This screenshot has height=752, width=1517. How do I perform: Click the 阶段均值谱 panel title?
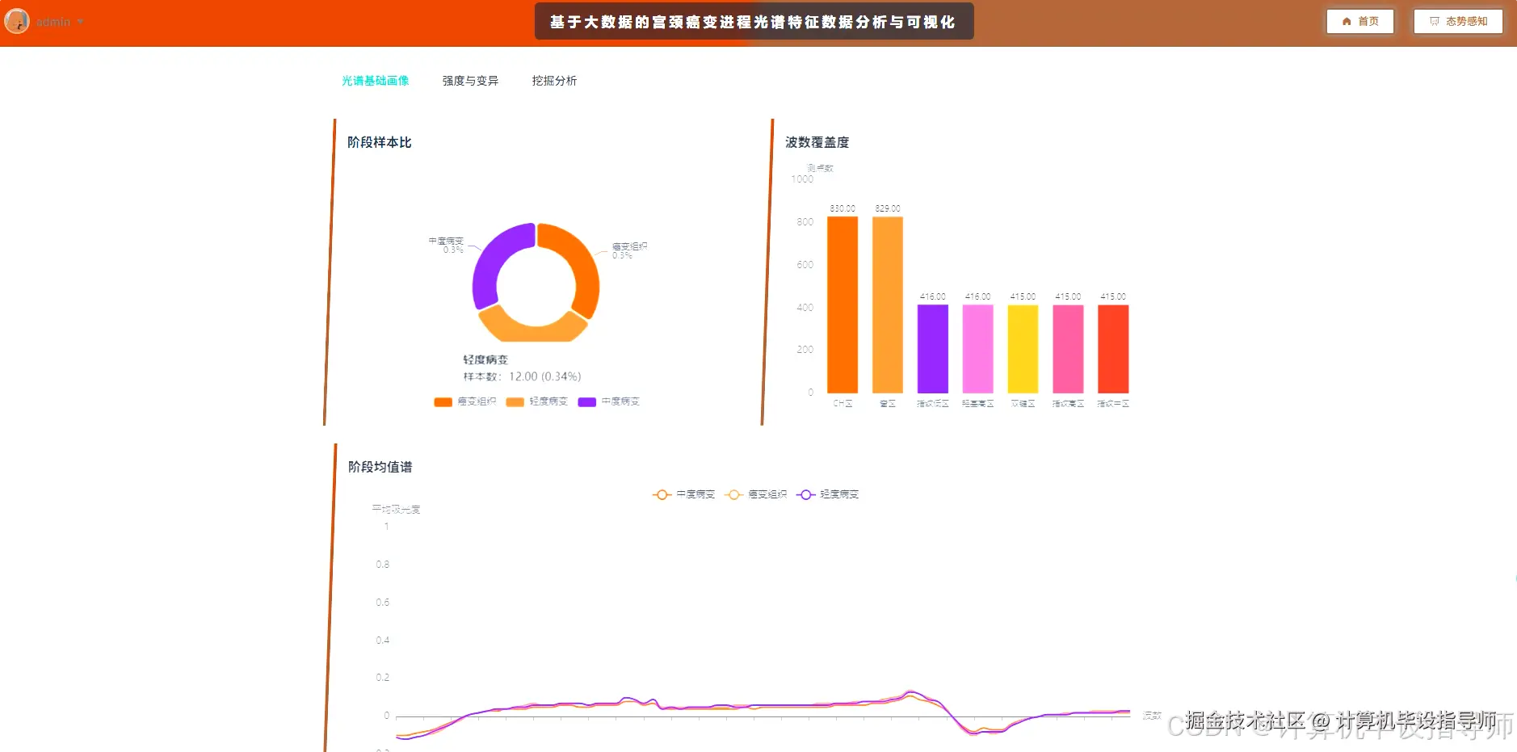tap(380, 467)
